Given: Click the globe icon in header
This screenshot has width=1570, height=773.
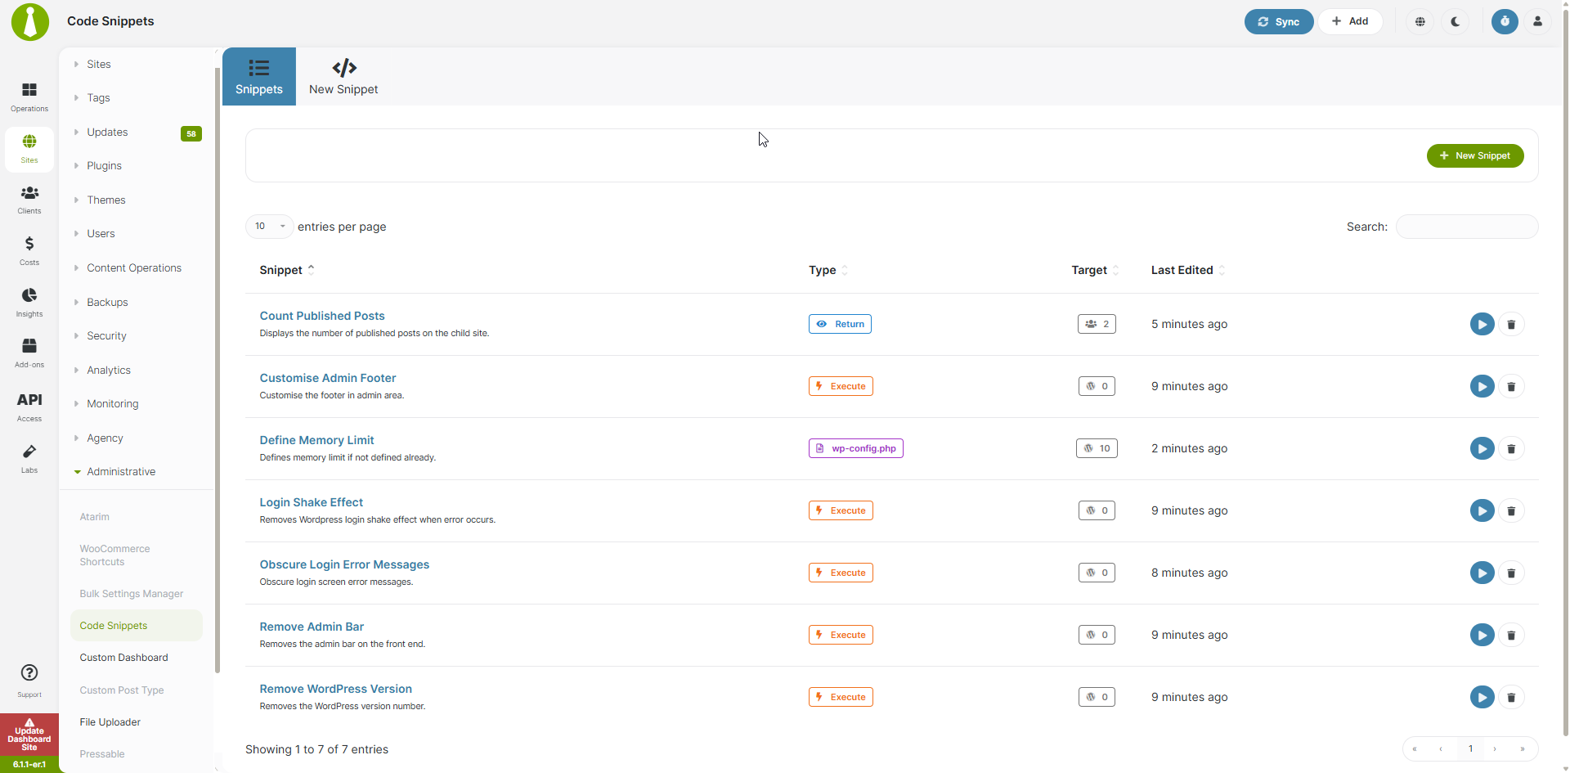Looking at the screenshot, I should (x=1420, y=22).
